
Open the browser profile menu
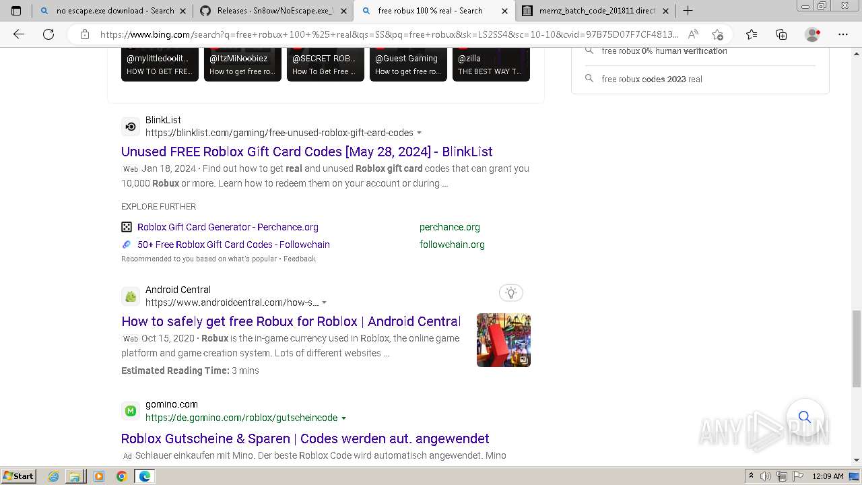point(813,34)
